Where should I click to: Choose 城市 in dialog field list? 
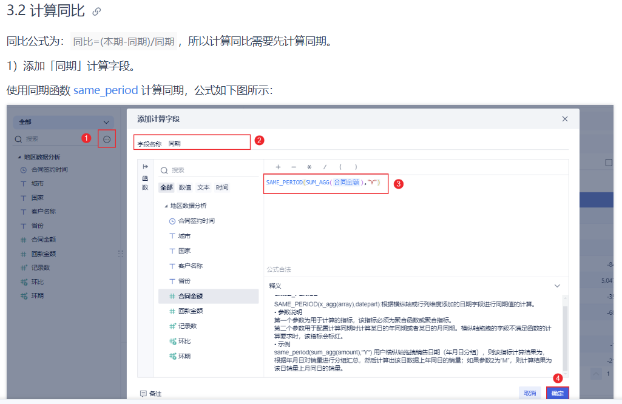[184, 237]
